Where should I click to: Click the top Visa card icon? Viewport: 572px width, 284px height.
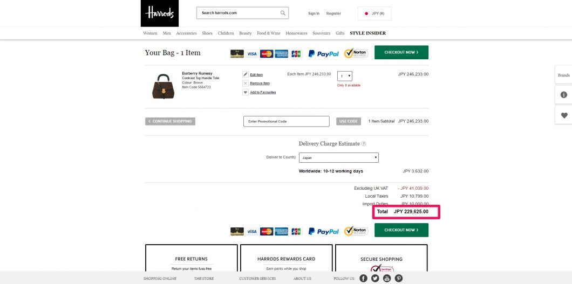click(x=251, y=54)
